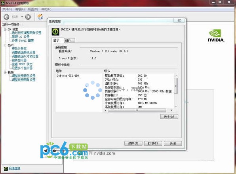Image resolution: width=236 pixels, height=174 pixels.
Task: Click the green info icon in dialog
Action: 55,31
